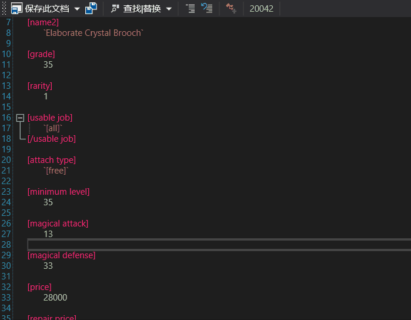Image resolution: width=411 pixels, height=320 pixels.
Task: Click the [minimum level] tag
Action: coord(58,192)
